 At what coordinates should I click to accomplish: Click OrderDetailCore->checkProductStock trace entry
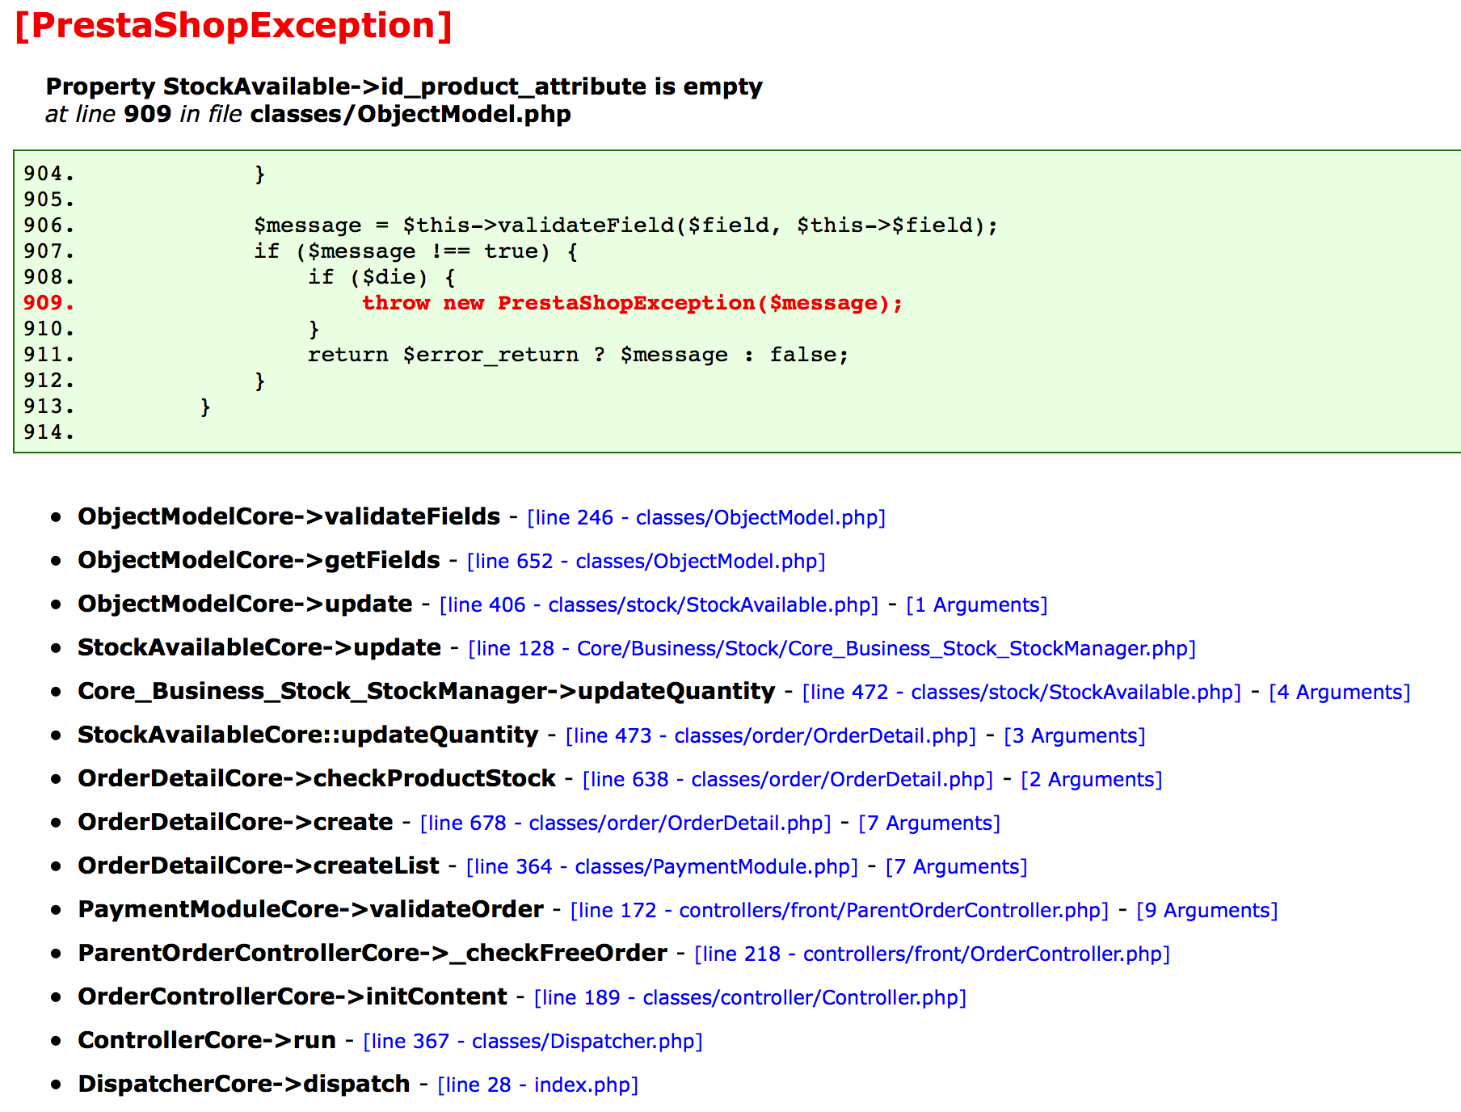tap(317, 779)
